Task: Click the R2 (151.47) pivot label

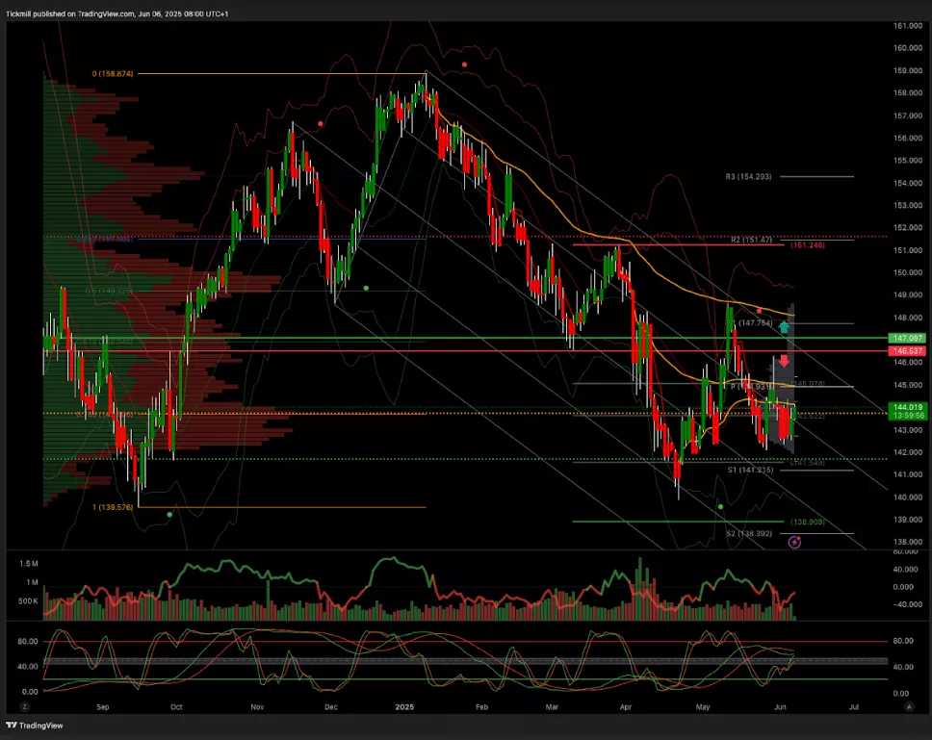Action: pos(754,240)
